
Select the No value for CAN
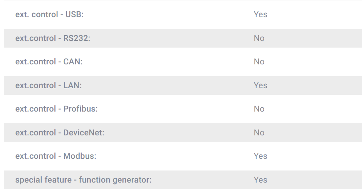259,62
